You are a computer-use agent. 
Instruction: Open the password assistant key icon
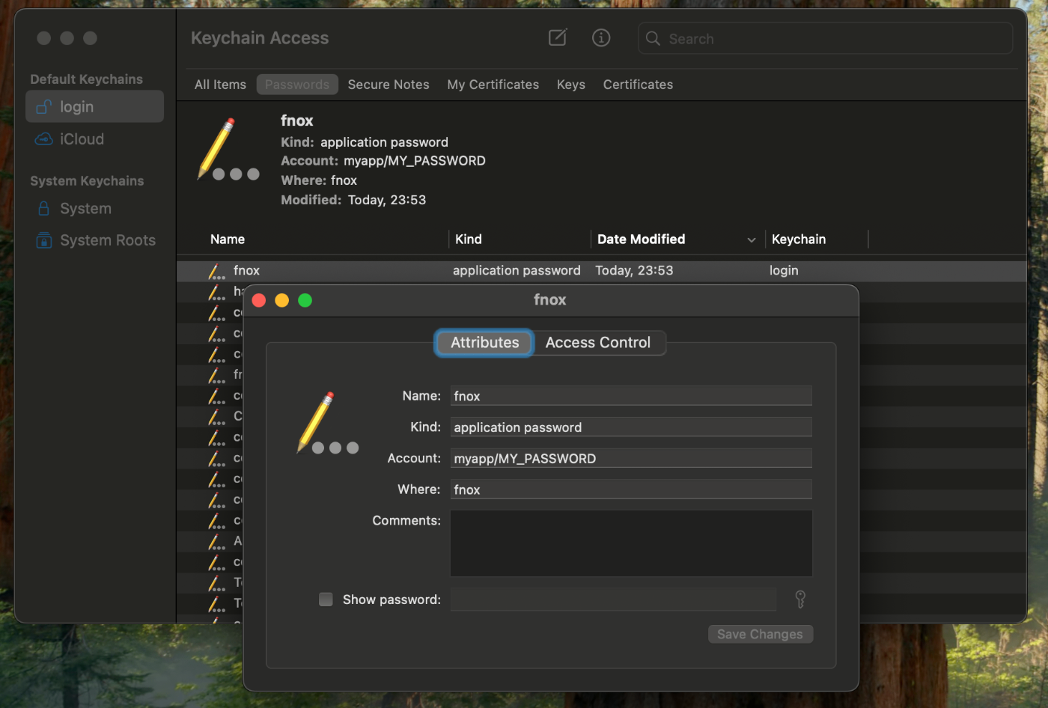point(800,599)
